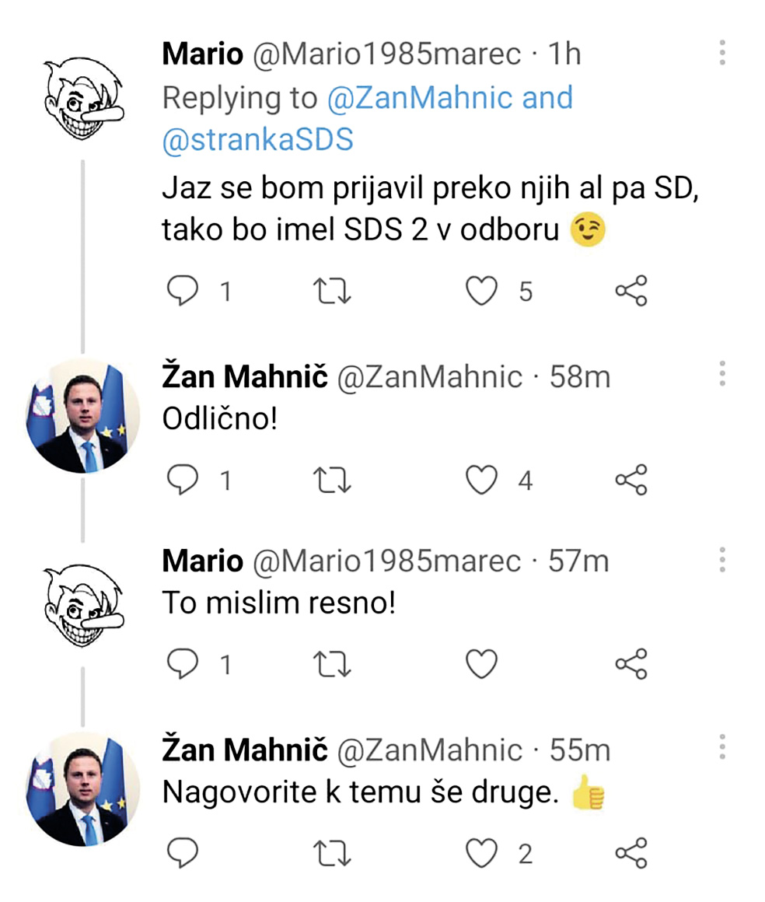Screen dimensions: 765x902
Task: Open Žan Mahnič's profile photo on 'Odlično!' tweet
Action: click(83, 415)
